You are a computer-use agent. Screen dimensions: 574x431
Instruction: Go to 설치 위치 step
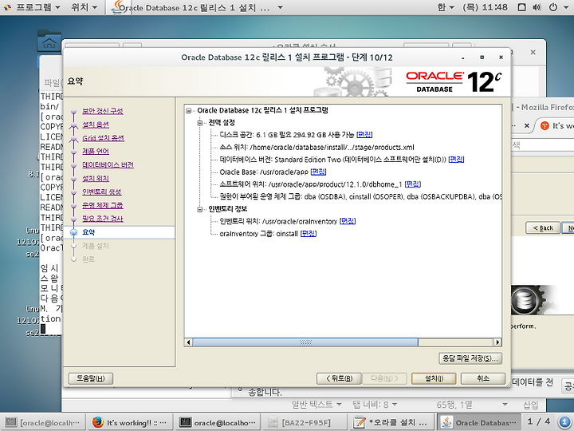(96, 179)
